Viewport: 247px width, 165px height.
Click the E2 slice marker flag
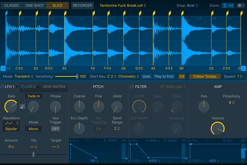coord(65,13)
